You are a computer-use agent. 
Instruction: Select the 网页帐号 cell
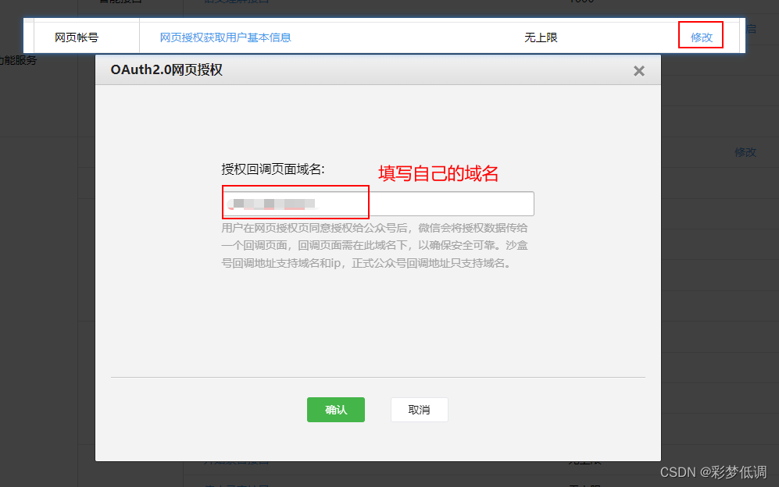point(87,37)
